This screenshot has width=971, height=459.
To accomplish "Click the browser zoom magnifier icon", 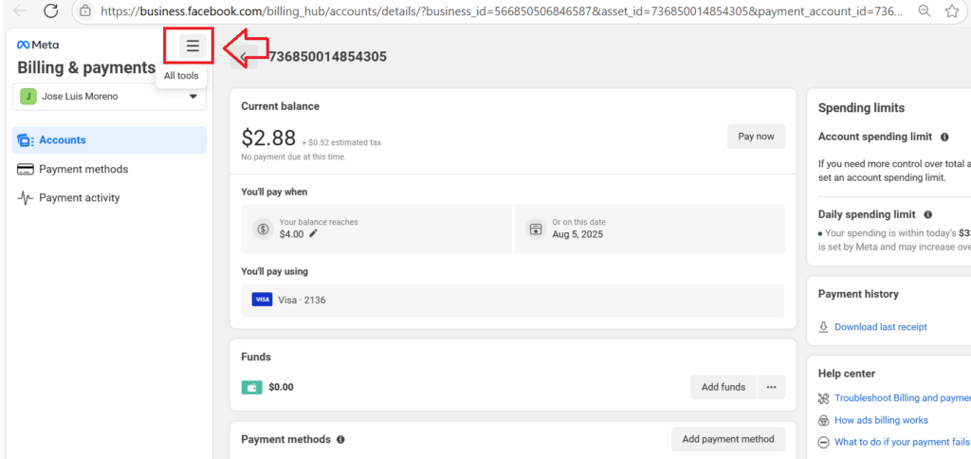I will tap(924, 11).
